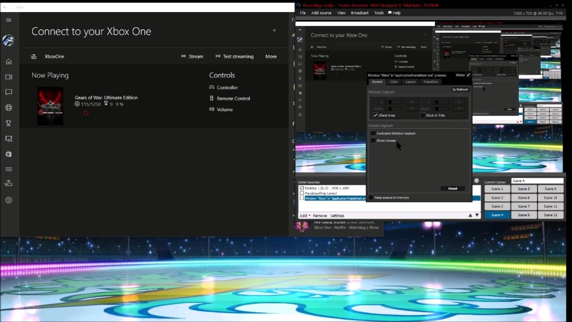Click the Reset button

click(453, 188)
